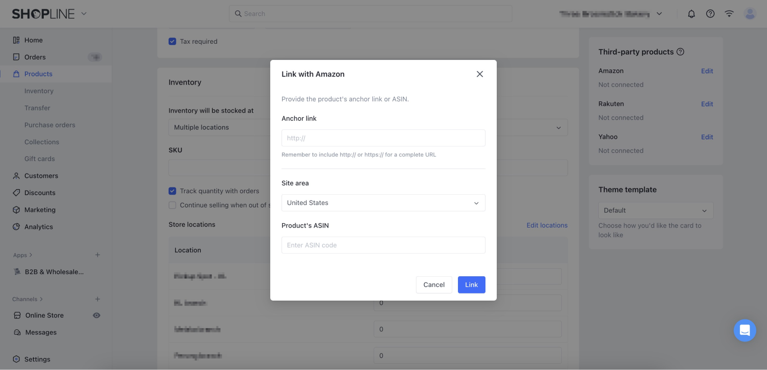Cancel the Link with Amazon dialog
This screenshot has height=370, width=767.
click(434, 285)
